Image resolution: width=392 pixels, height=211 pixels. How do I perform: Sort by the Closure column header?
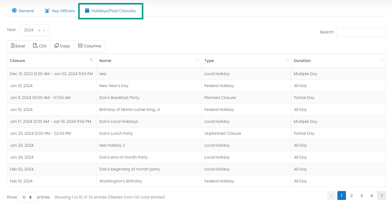(52, 60)
